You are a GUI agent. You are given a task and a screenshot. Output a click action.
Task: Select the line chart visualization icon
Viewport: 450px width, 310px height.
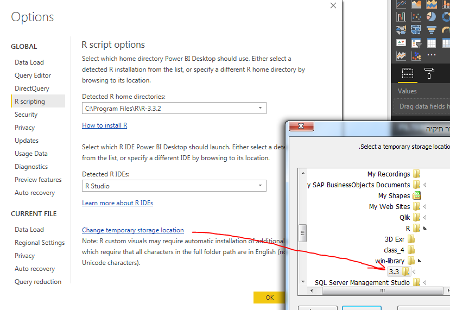coord(401,4)
